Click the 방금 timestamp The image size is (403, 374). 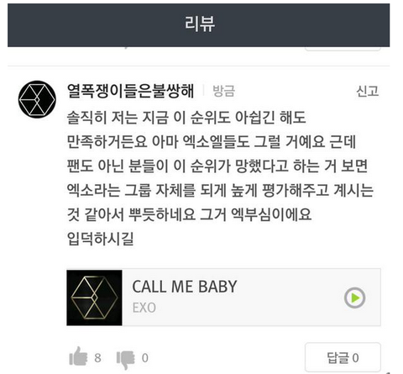pyautogui.click(x=224, y=92)
